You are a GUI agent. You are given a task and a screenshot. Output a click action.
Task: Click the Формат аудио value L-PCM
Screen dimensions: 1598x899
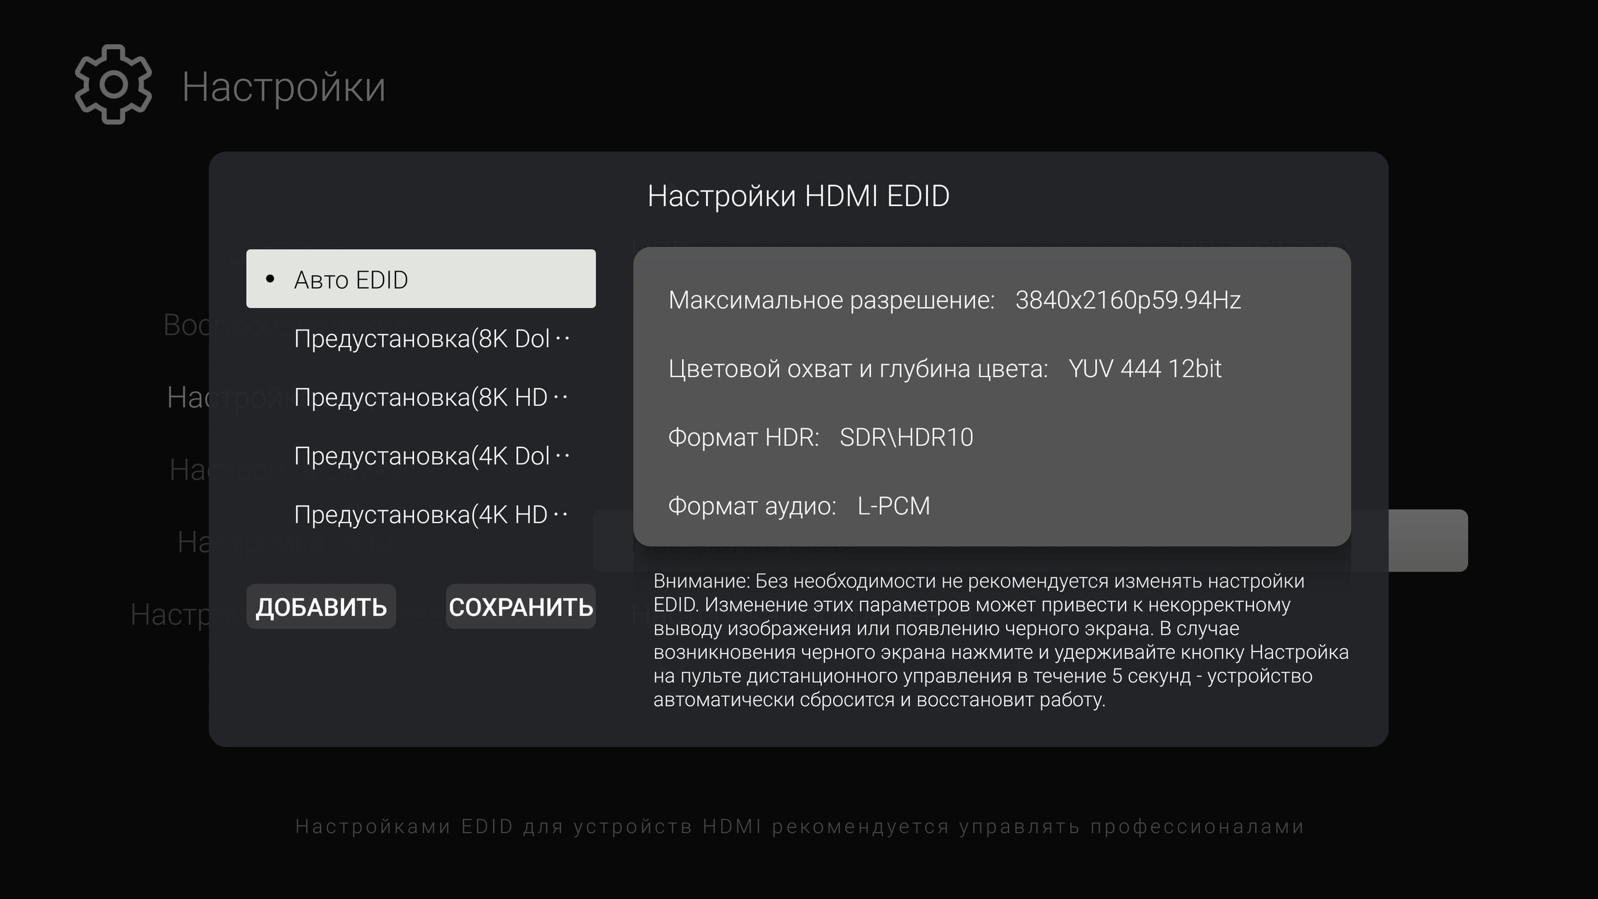click(893, 506)
